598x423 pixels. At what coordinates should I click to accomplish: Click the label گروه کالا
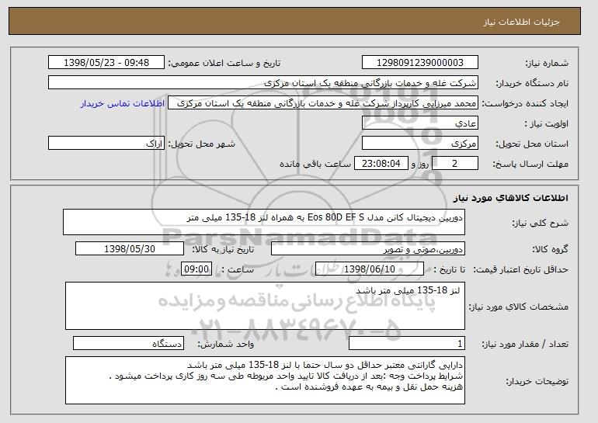pyautogui.click(x=551, y=250)
